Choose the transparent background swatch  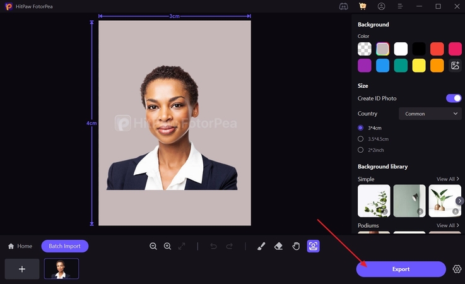pos(365,49)
